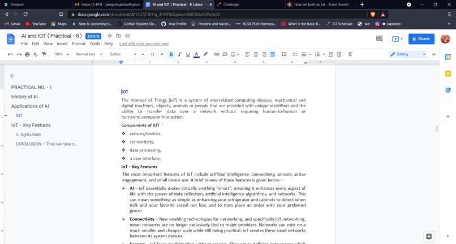Align text to the right
Viewport: 456px width, 244px height.
coord(264,54)
